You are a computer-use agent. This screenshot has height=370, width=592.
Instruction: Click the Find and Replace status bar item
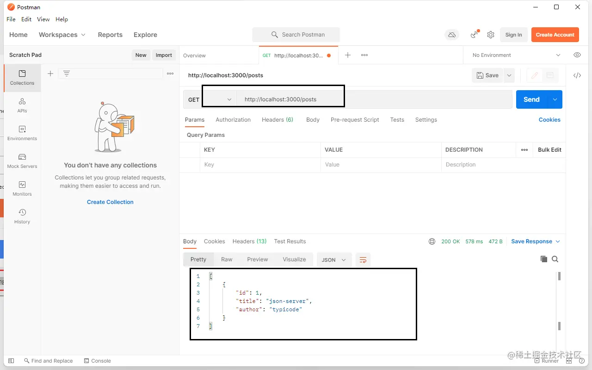(x=48, y=361)
